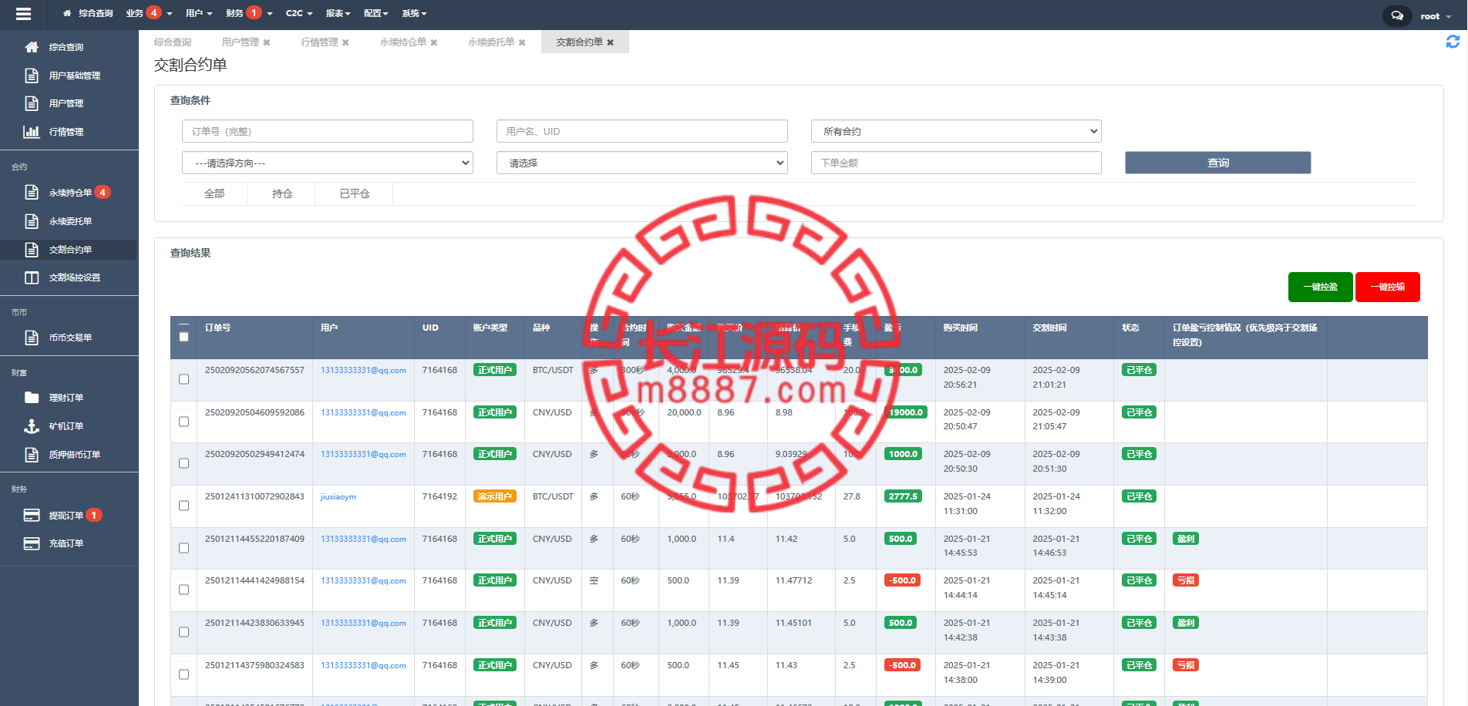
Task: Close the 永续持仓单 tab with its X
Action: [x=434, y=42]
